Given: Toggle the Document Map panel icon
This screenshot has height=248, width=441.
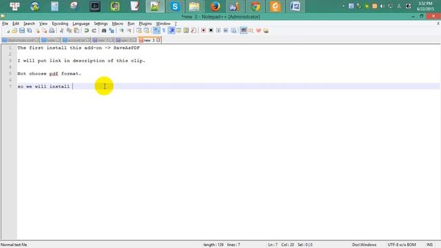Looking at the screenshot, I should point(186,30).
